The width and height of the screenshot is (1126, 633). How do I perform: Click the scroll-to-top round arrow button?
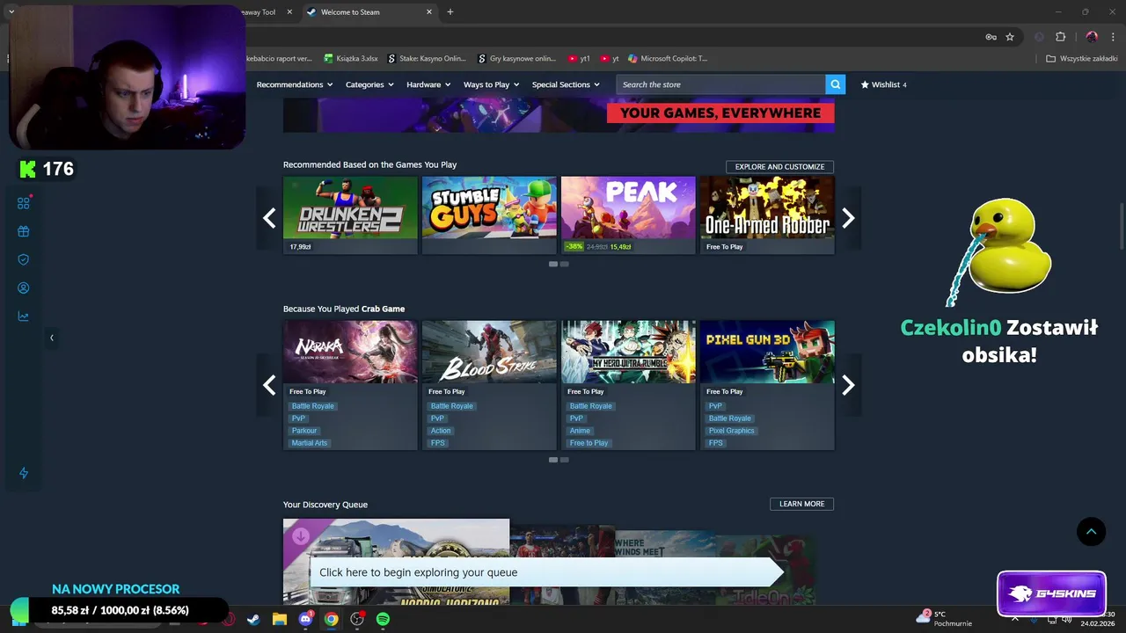point(1091,531)
